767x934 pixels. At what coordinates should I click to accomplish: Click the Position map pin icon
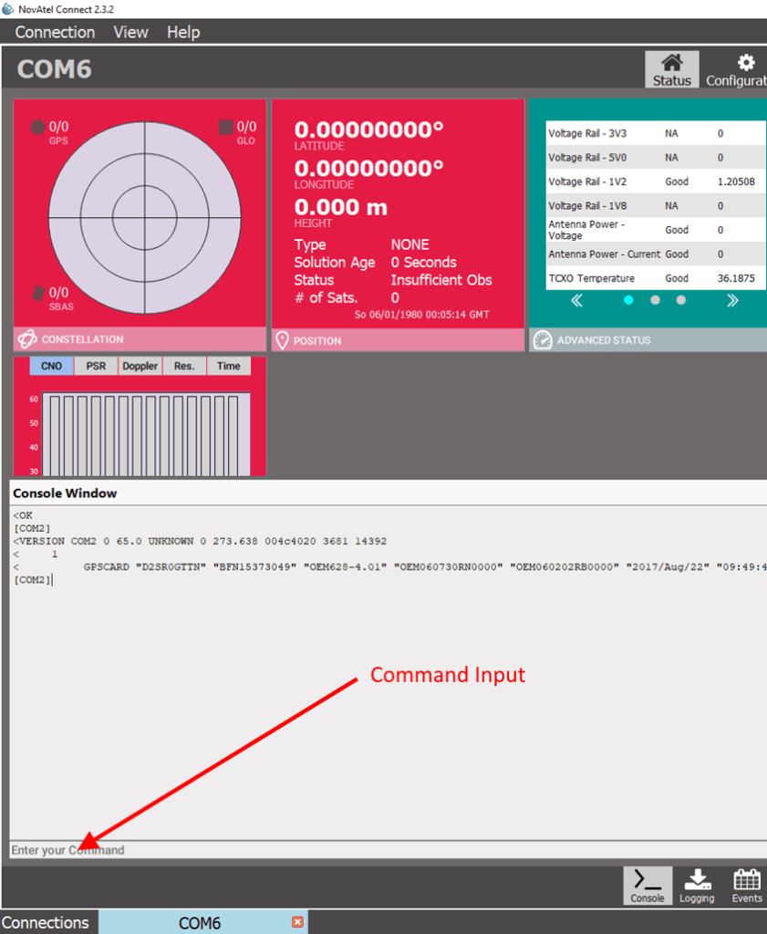282,341
